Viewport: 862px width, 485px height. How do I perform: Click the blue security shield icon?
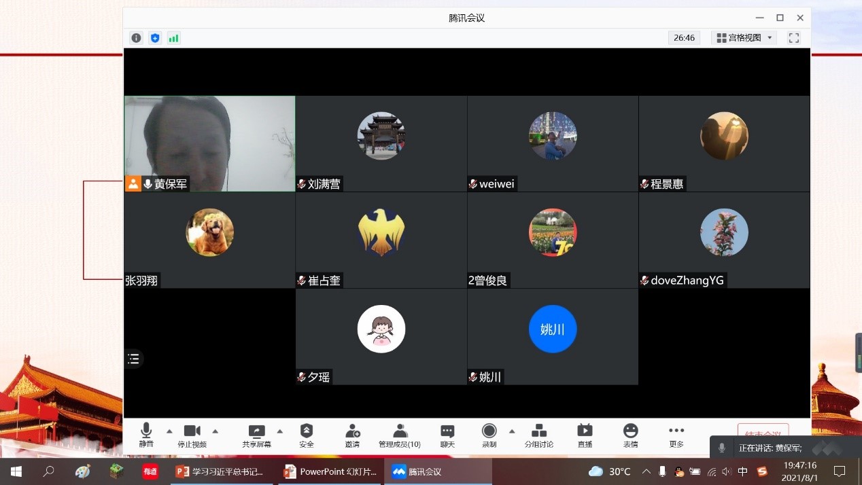[155, 38]
